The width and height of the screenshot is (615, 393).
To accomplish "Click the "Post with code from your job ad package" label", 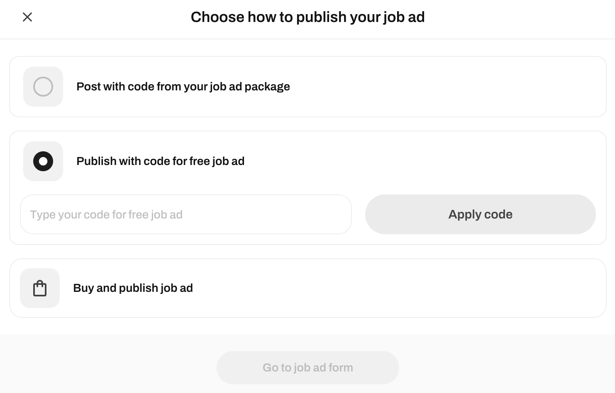I will click(183, 87).
